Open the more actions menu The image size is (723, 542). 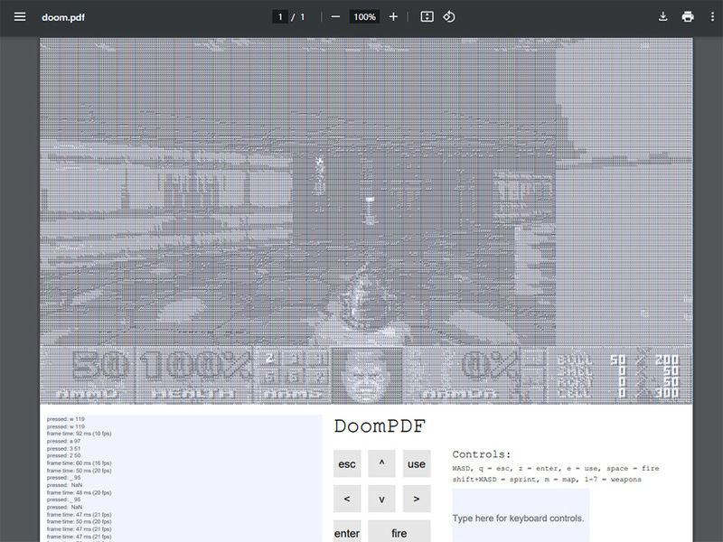tap(712, 17)
